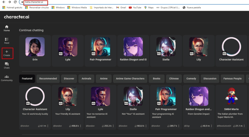This screenshot has width=249, height=137.
Task: Select the Discussion category tab
Action: coord(210,79)
